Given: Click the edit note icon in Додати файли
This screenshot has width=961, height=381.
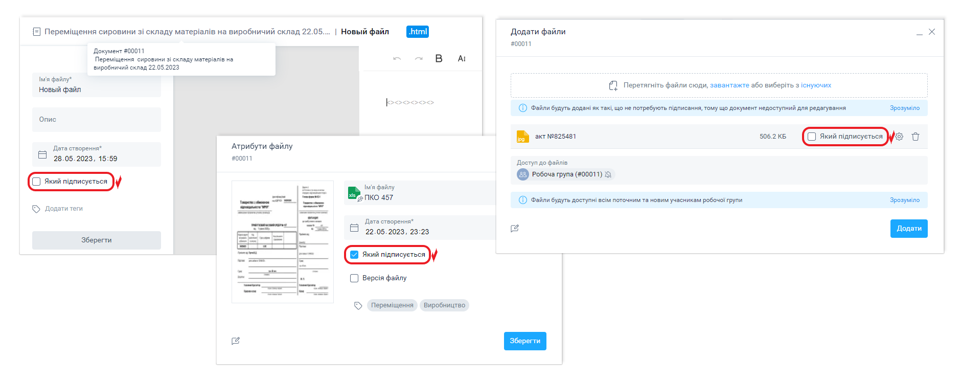Looking at the screenshot, I should (515, 229).
